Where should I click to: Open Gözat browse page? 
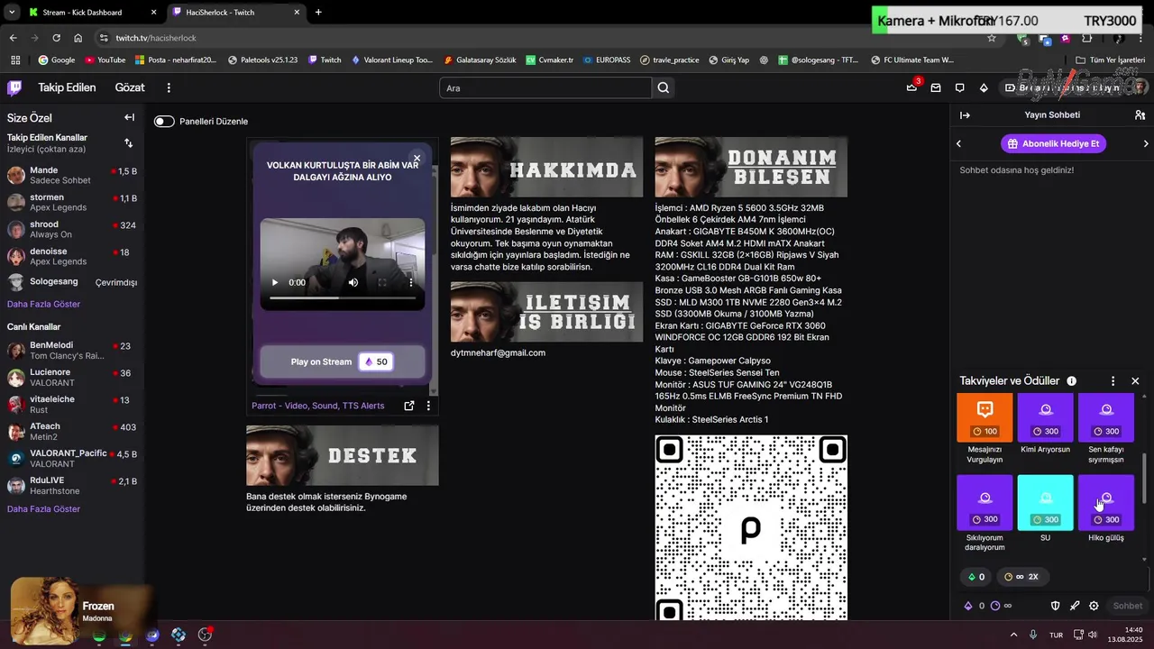[x=130, y=87]
